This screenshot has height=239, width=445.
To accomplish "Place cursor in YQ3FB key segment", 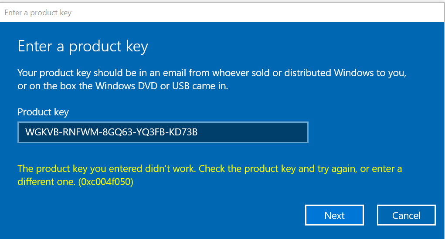I will pyautogui.click(x=151, y=132).
